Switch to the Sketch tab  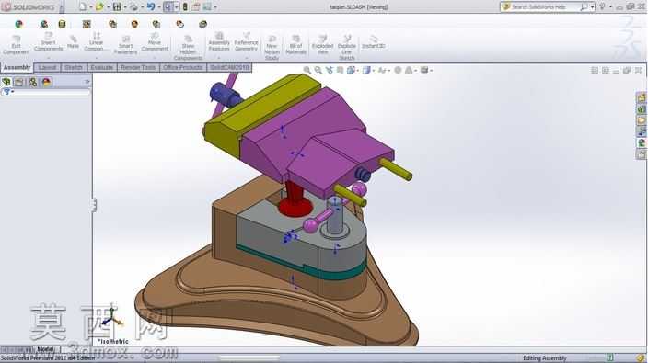[x=74, y=67]
